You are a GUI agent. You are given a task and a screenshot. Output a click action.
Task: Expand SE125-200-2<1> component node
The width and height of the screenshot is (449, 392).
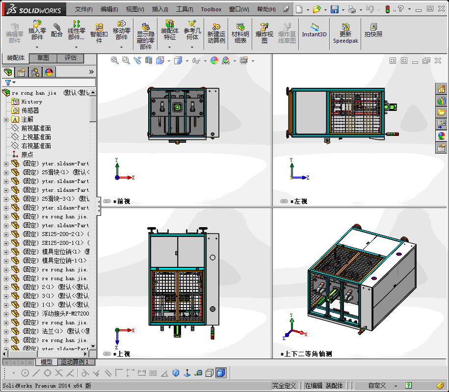click(6, 235)
